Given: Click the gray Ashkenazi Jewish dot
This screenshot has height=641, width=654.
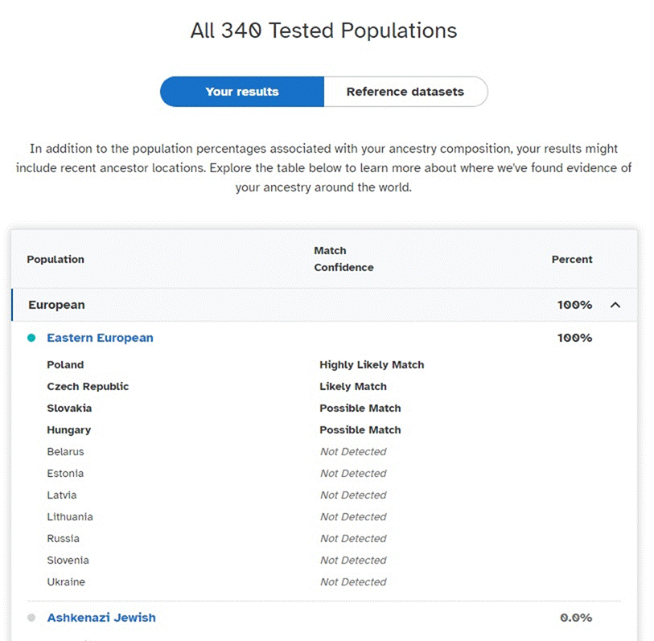Looking at the screenshot, I should click(31, 618).
